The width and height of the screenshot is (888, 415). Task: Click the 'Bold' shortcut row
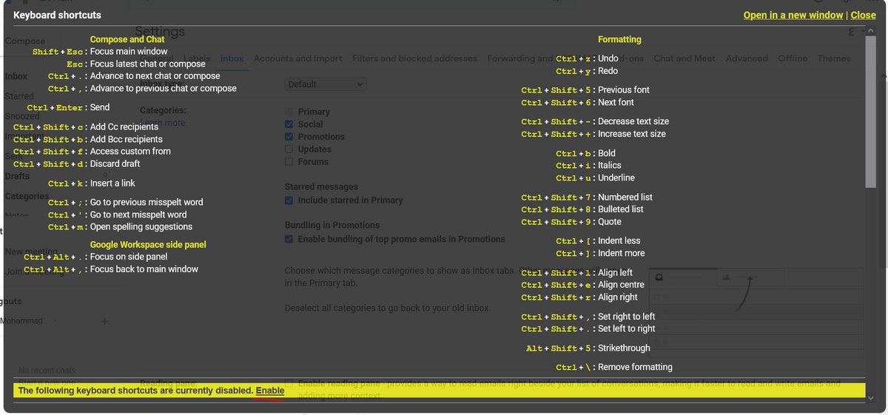tap(585, 153)
